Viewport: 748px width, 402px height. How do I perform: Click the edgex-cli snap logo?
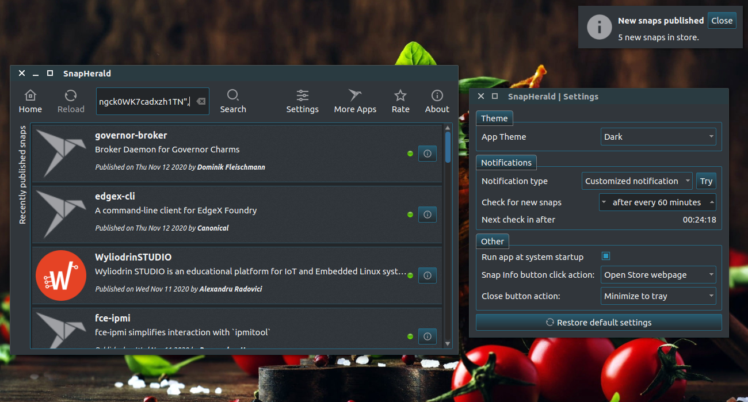pos(61,214)
